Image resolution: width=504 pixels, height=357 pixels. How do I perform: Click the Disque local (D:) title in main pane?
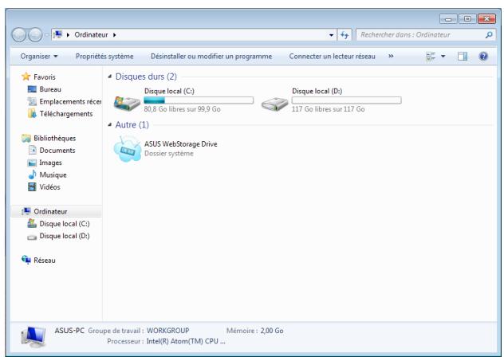[x=317, y=91]
